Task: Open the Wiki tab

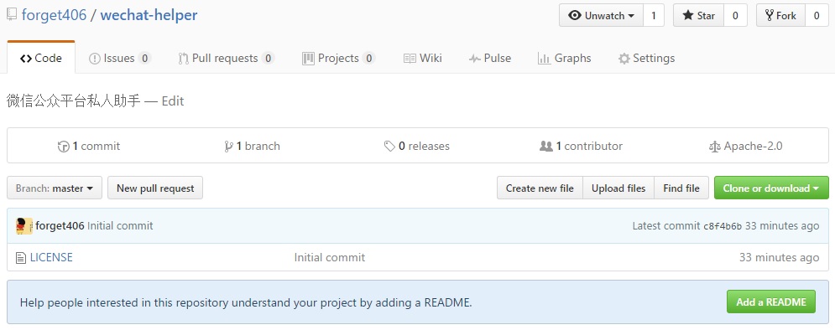Action: 423,58
